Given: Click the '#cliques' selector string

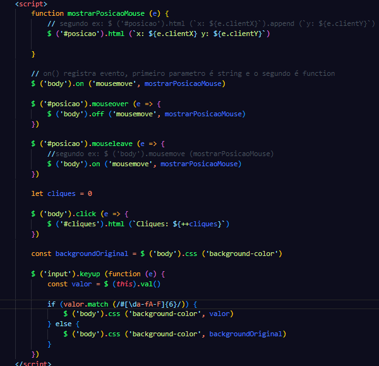Looking at the screenshot, I should coord(80,224).
